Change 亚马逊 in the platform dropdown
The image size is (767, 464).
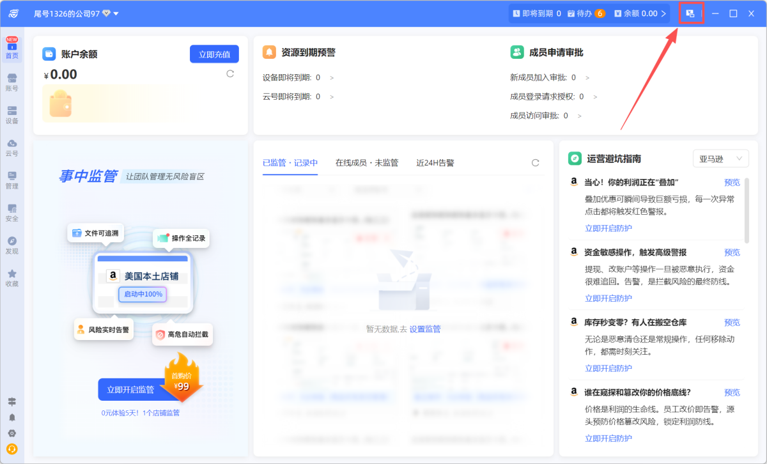pyautogui.click(x=720, y=158)
